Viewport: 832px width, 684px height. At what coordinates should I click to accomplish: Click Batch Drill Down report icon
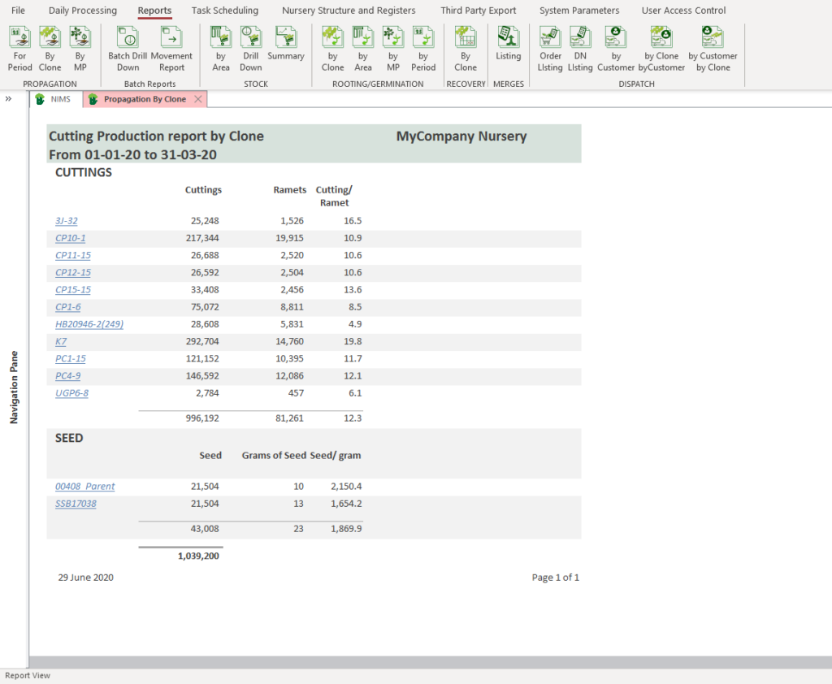pos(128,48)
